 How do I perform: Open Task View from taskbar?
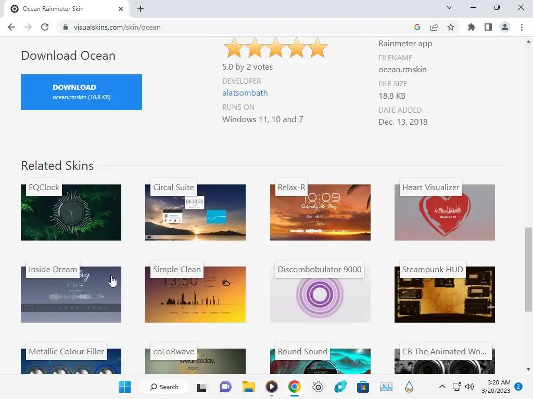pos(201,387)
